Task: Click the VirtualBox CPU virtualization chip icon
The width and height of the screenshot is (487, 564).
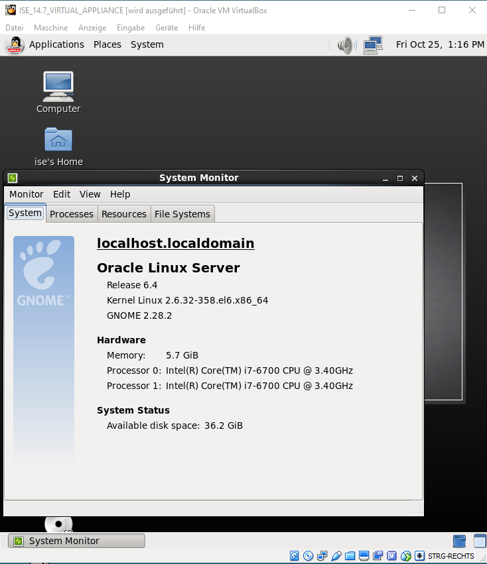Action: coord(392,556)
